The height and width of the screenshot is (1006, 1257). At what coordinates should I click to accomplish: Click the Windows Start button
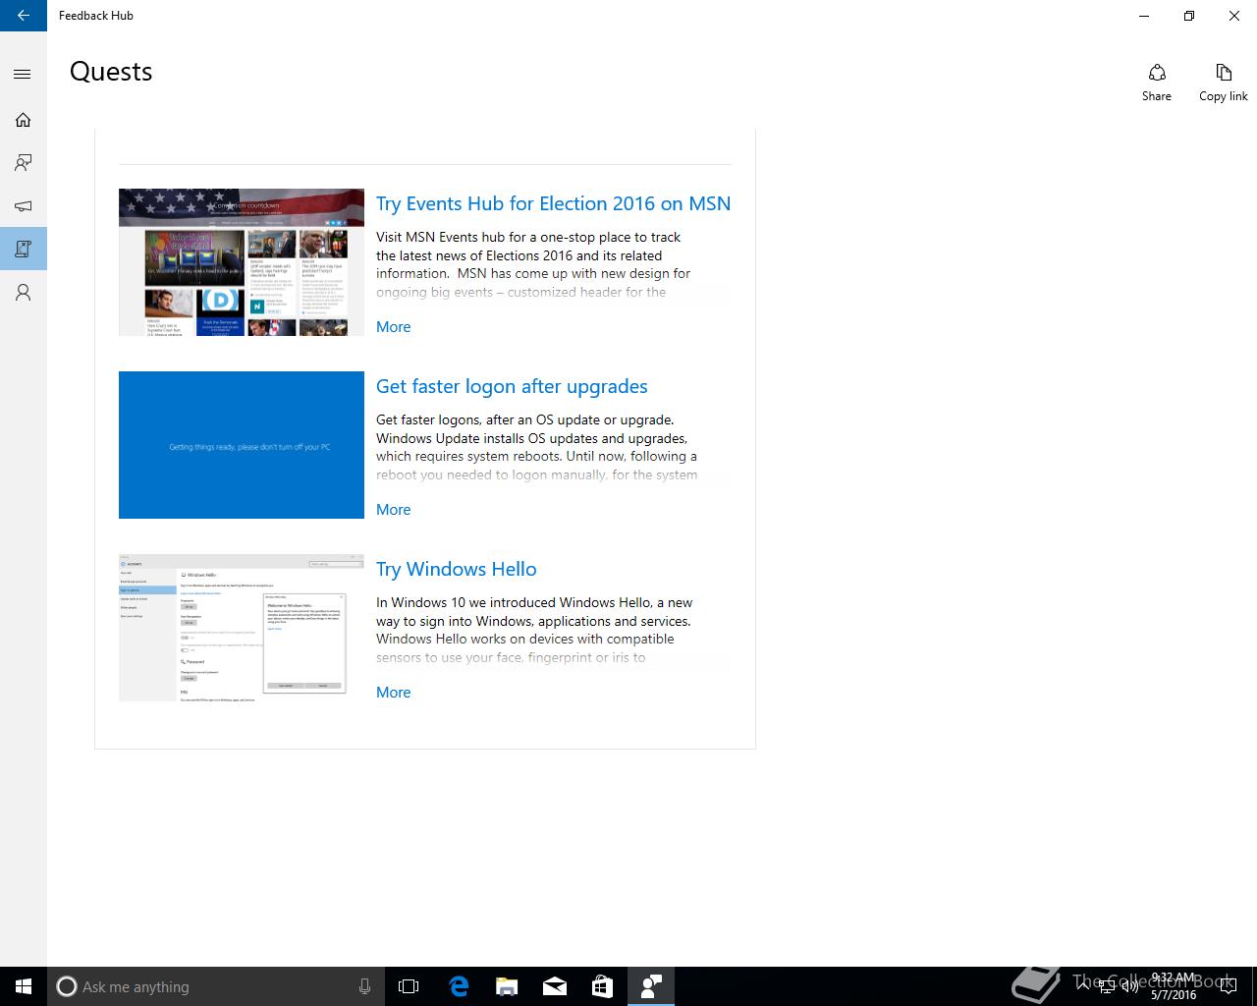click(x=24, y=986)
